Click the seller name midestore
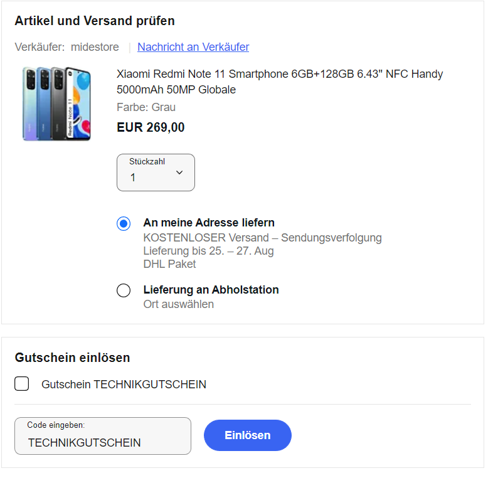The image size is (493, 478). [95, 47]
